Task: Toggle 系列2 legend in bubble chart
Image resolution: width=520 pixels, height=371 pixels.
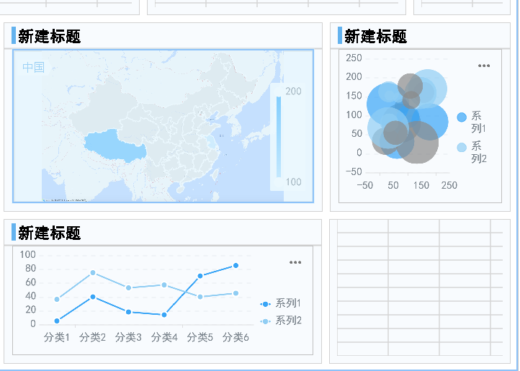Action: point(472,152)
